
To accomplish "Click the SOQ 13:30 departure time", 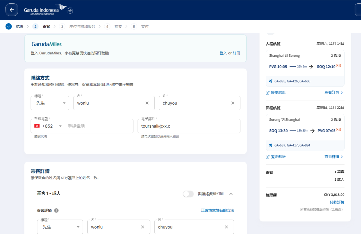I will tap(278, 131).
